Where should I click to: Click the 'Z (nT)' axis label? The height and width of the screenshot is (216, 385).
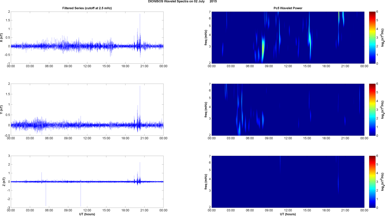coord(4,182)
